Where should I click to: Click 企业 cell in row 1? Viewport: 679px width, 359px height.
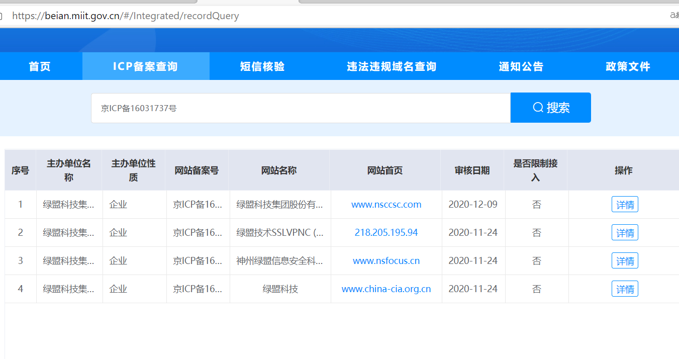click(x=134, y=205)
